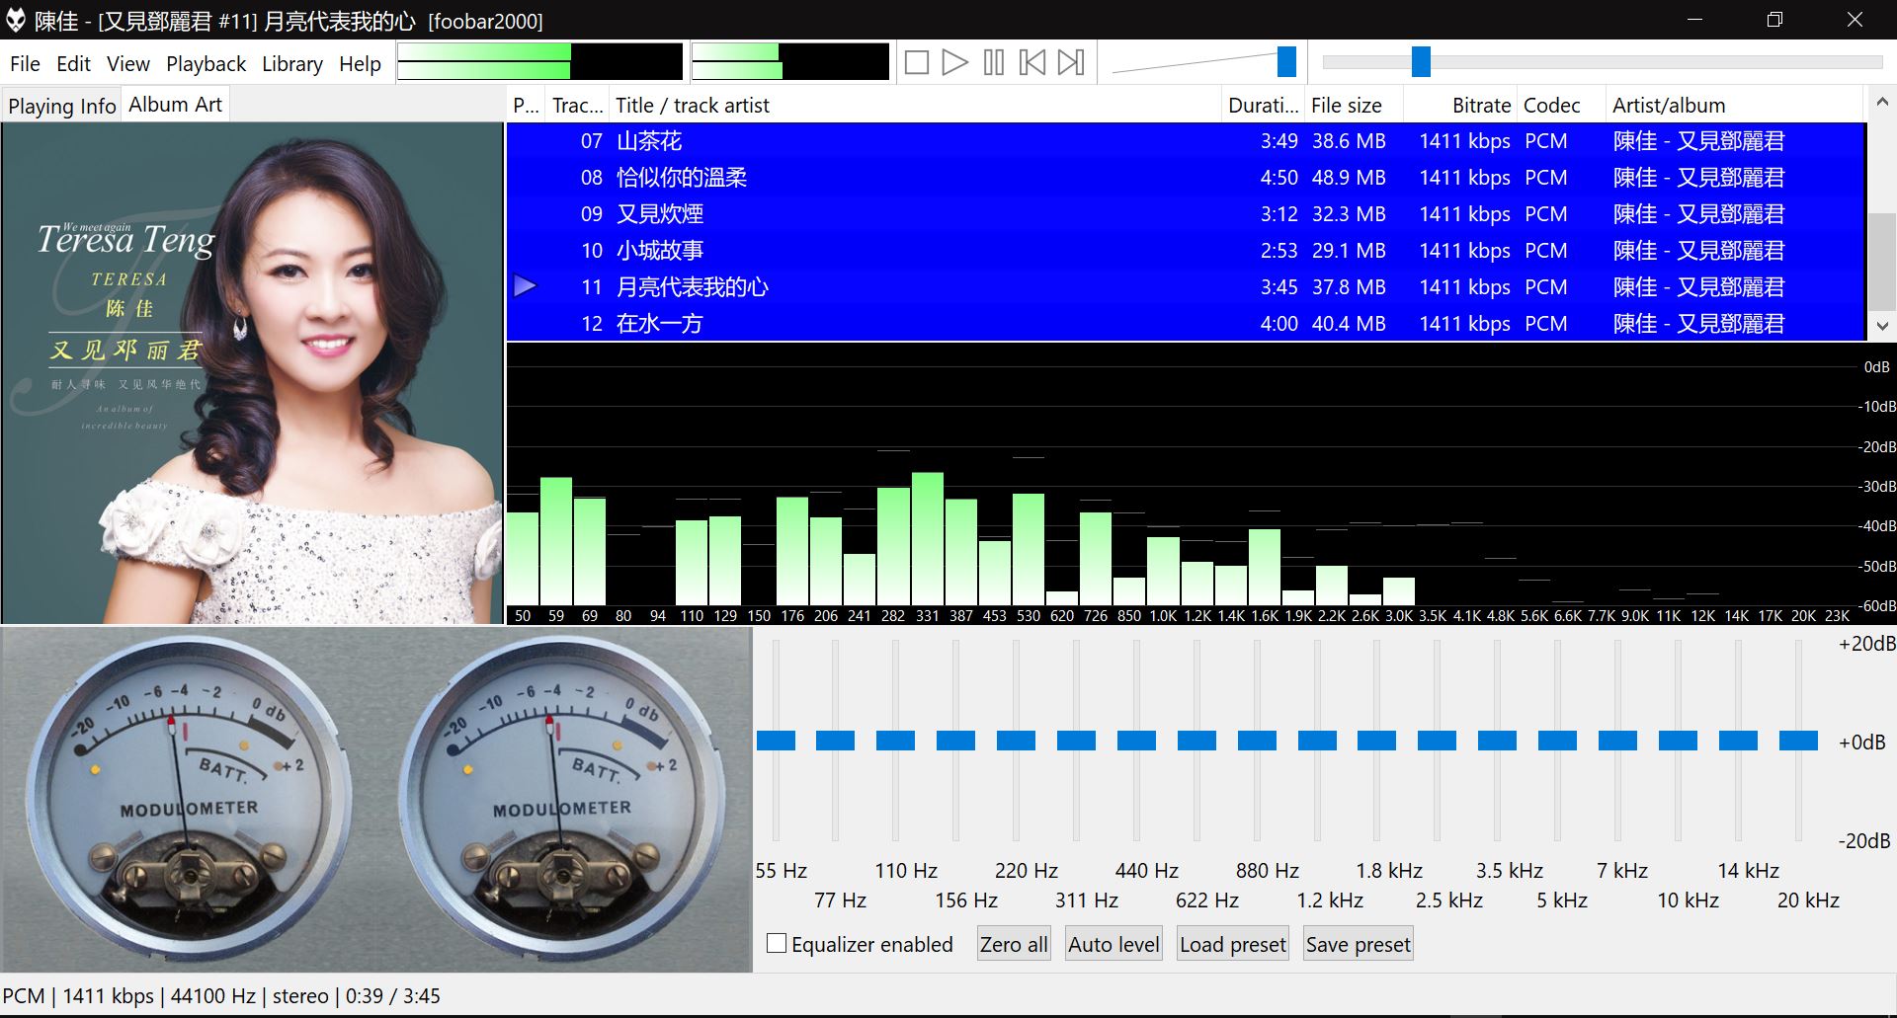The width and height of the screenshot is (1897, 1018).
Task: Click the playlist vertical scrollbar thumb
Action: click(1882, 261)
